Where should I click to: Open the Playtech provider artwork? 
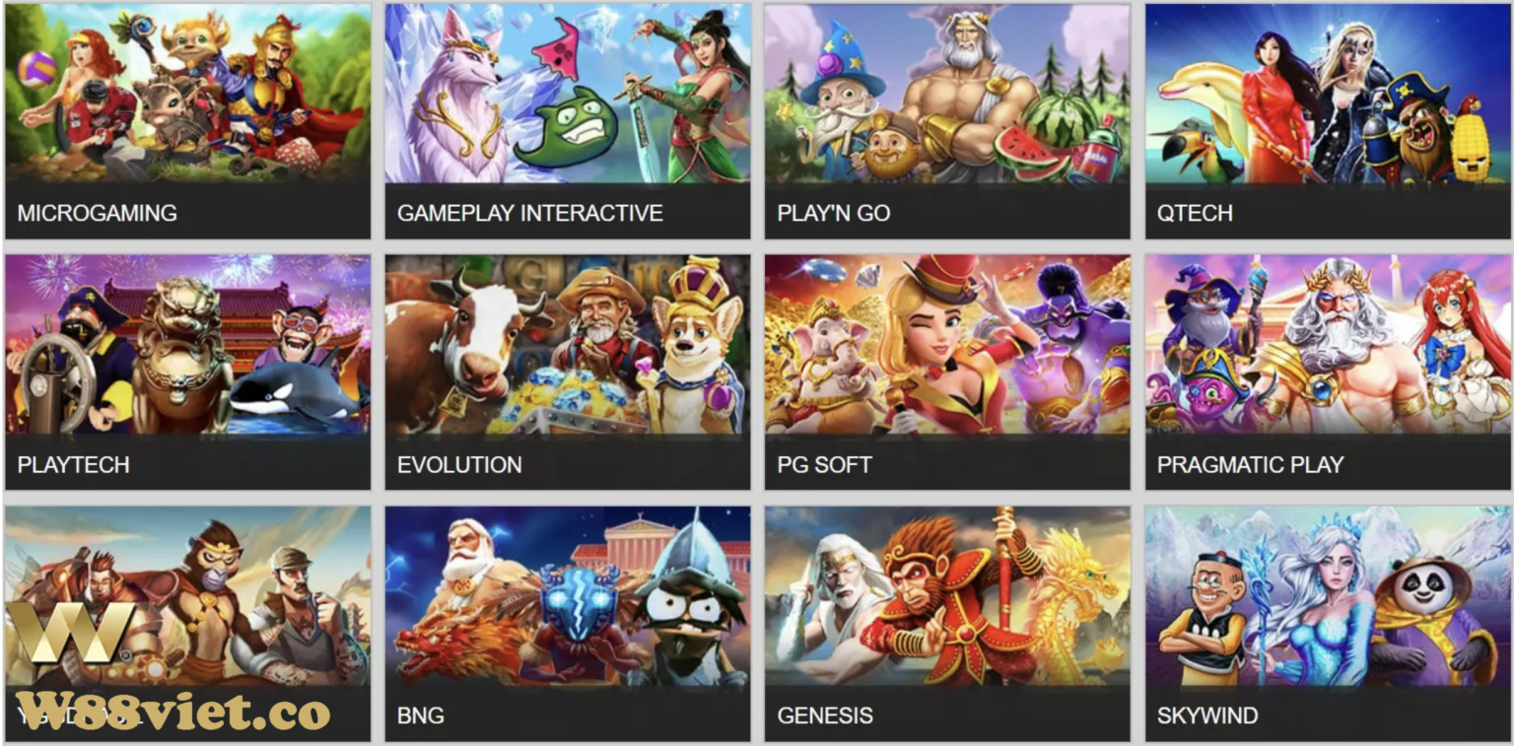tap(187, 345)
